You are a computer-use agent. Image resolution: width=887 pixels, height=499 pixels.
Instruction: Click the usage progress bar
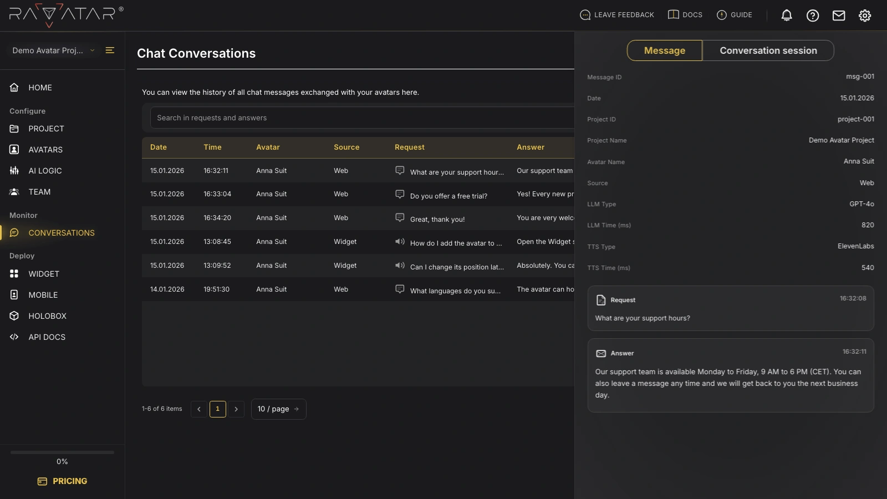[62, 452]
